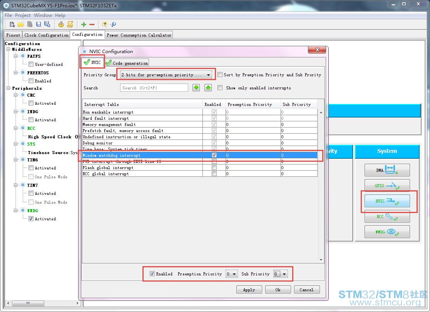Image resolution: width=430 pixels, height=312 pixels.
Task: Toggle bottom Enabled checkbox
Action: (x=152, y=274)
